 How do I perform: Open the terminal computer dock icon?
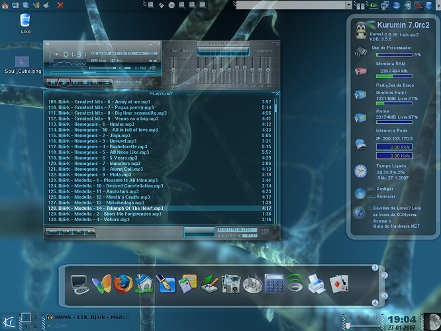80,285
